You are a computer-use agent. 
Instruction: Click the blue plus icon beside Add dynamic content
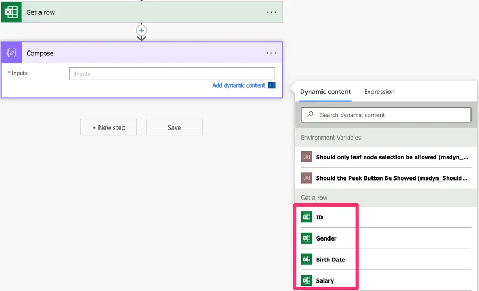click(x=271, y=85)
